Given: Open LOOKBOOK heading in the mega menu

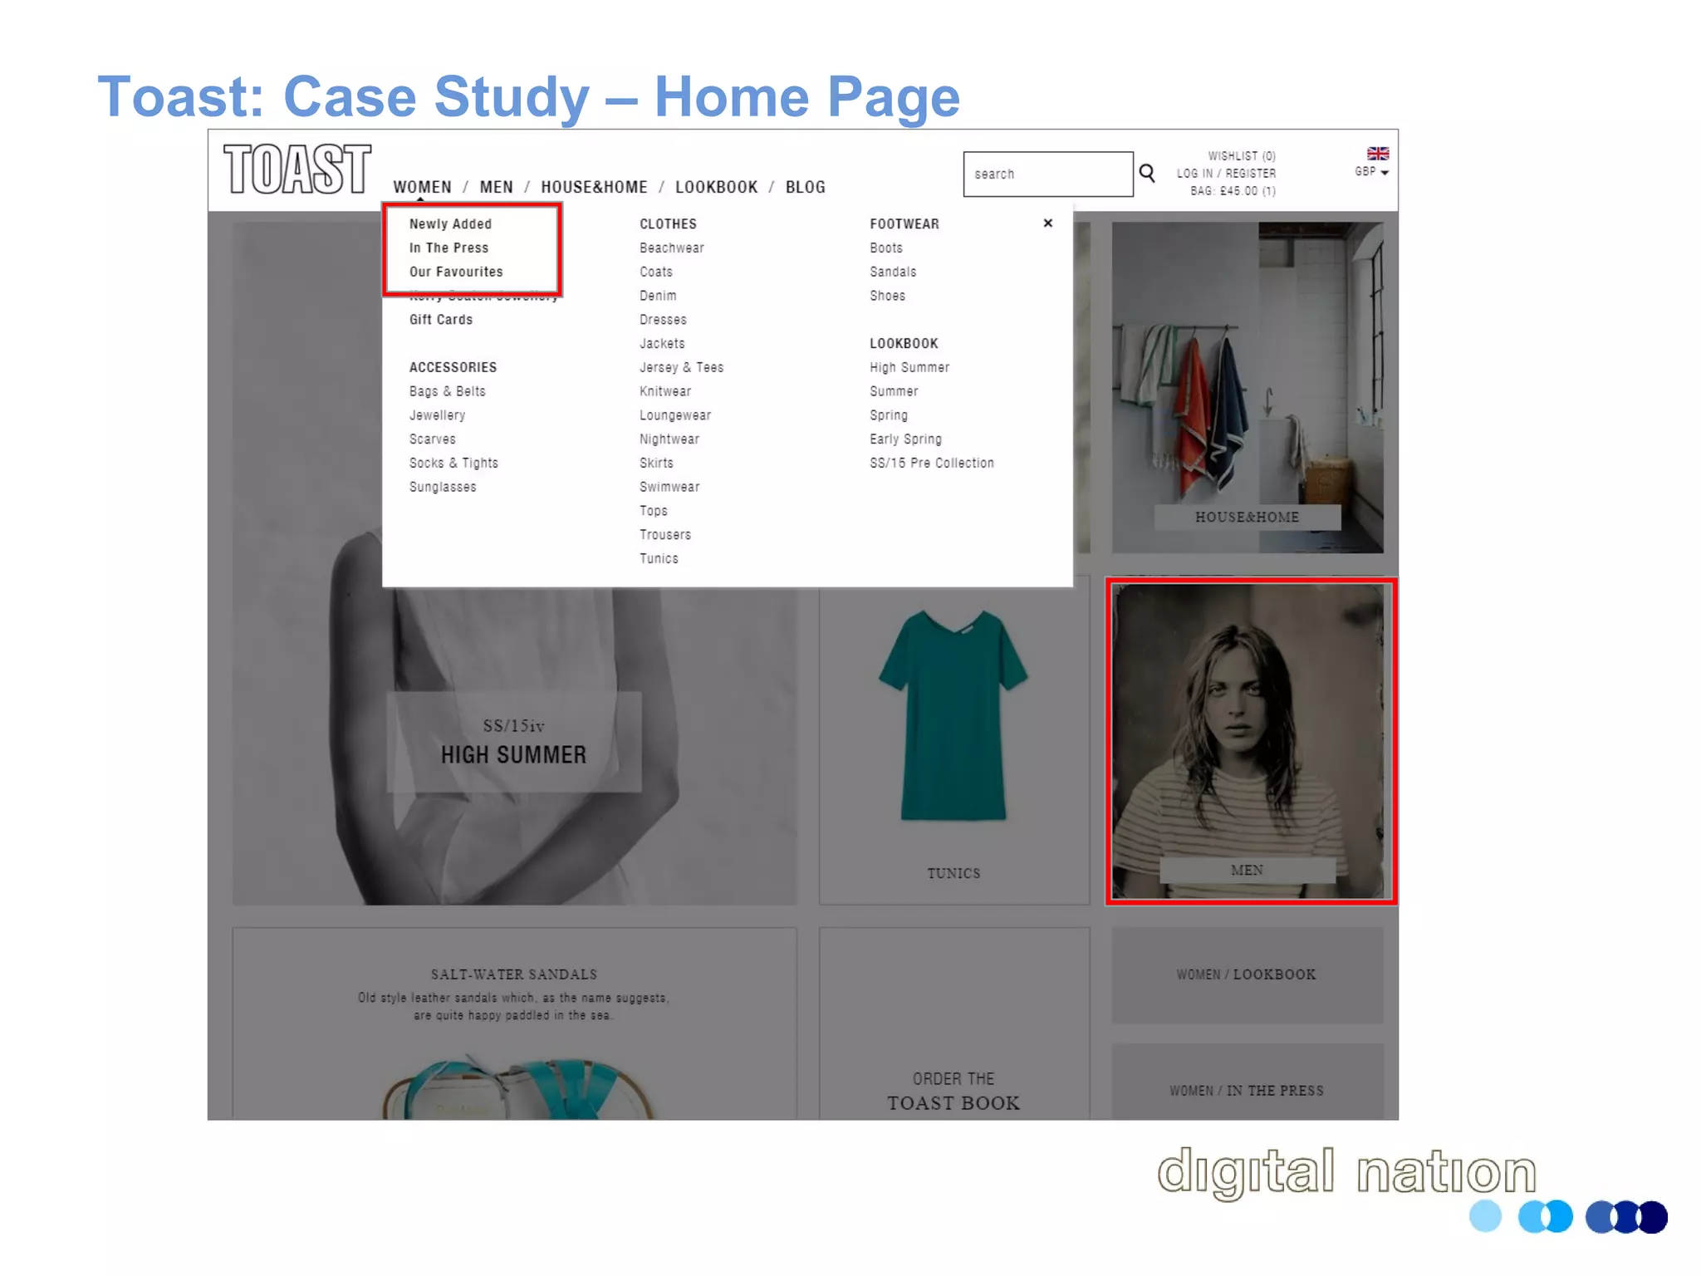Looking at the screenshot, I should click(904, 344).
